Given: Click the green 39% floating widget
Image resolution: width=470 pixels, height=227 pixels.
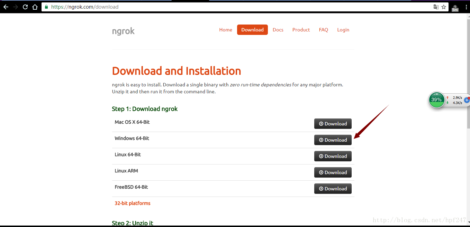Looking at the screenshot, I should [436, 100].
